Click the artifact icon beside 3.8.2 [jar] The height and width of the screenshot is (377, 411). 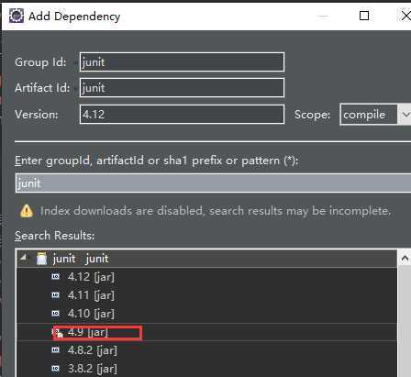(55, 368)
